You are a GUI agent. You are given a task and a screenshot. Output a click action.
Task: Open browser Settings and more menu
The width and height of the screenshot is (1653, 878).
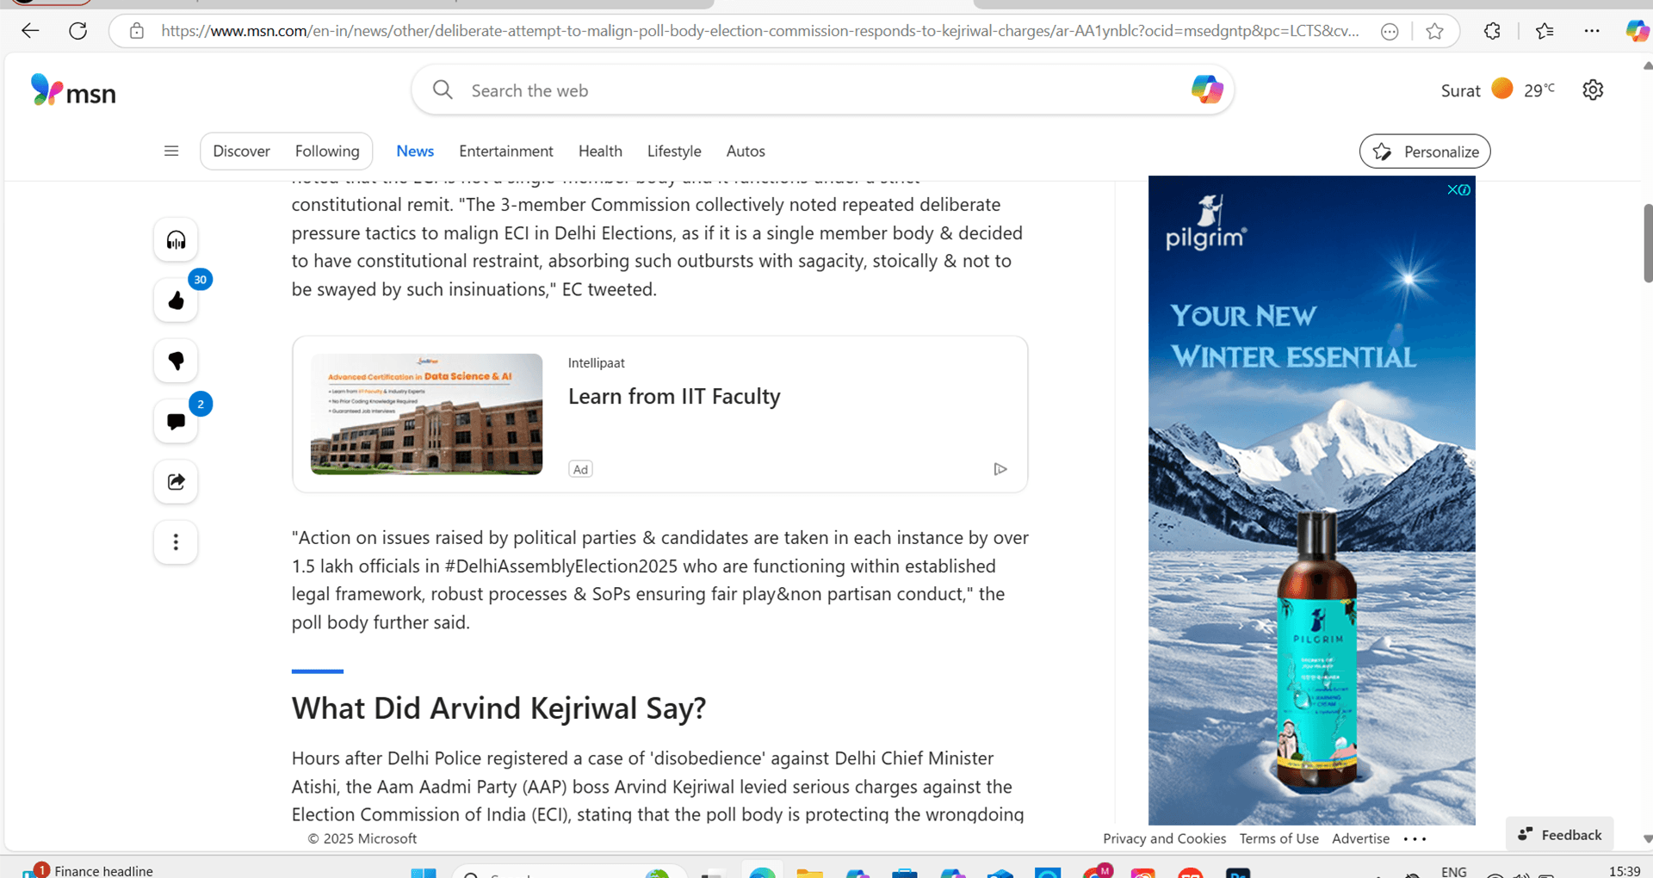(1592, 31)
